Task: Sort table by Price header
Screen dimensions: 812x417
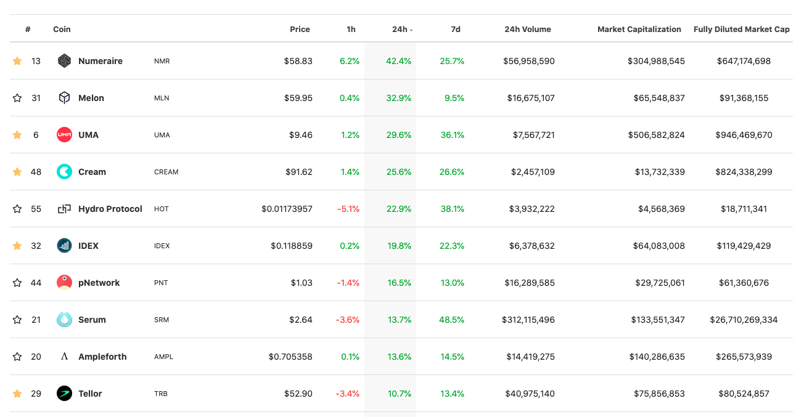Action: (300, 30)
